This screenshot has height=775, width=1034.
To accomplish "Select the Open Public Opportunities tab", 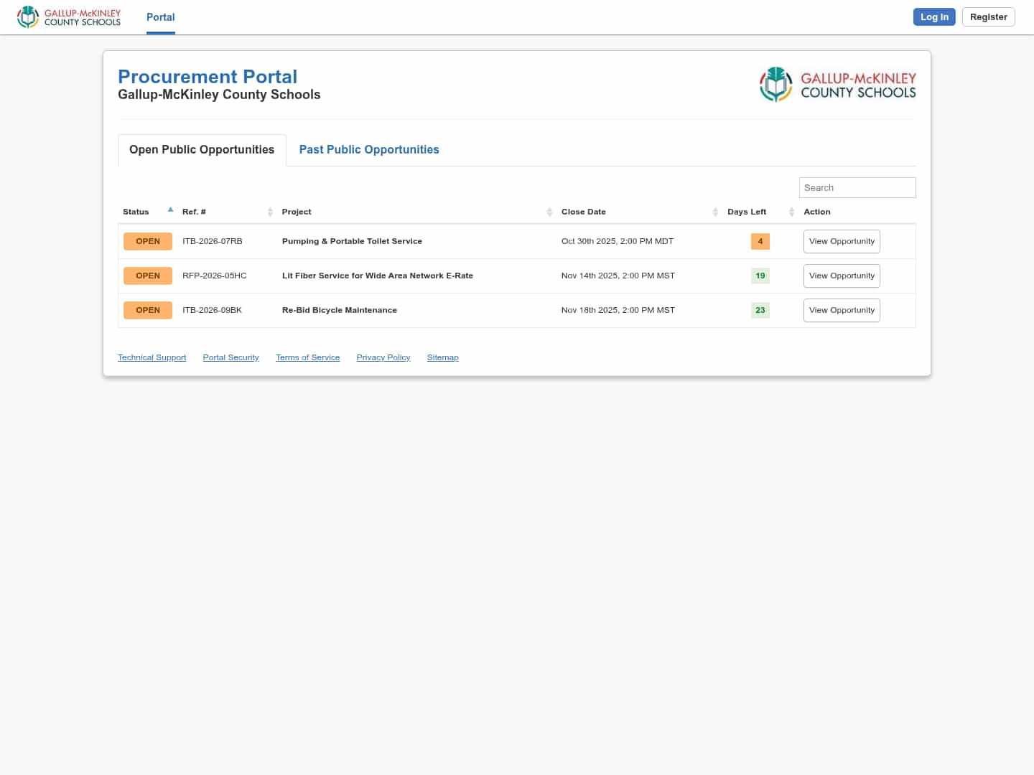I will [202, 149].
